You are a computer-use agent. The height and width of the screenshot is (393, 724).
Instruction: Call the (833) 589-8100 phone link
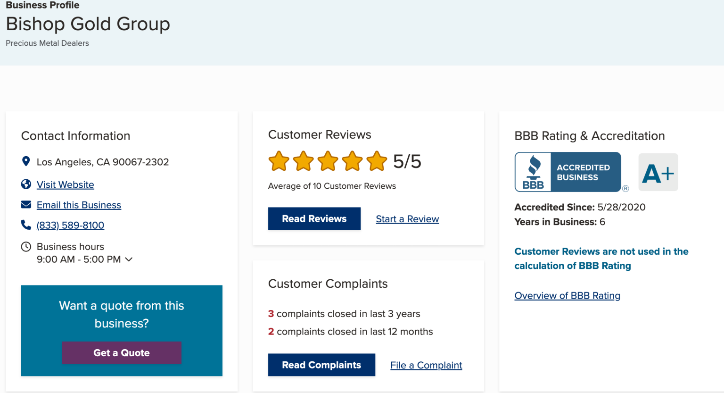[70, 225]
